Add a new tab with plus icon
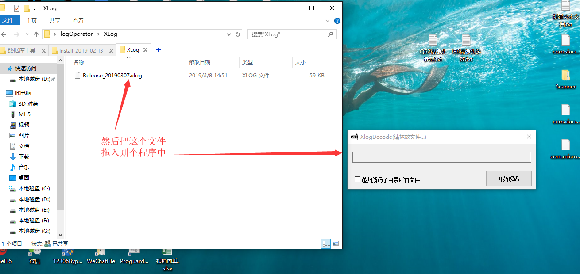Screen dimensions: 580x274 159,50
